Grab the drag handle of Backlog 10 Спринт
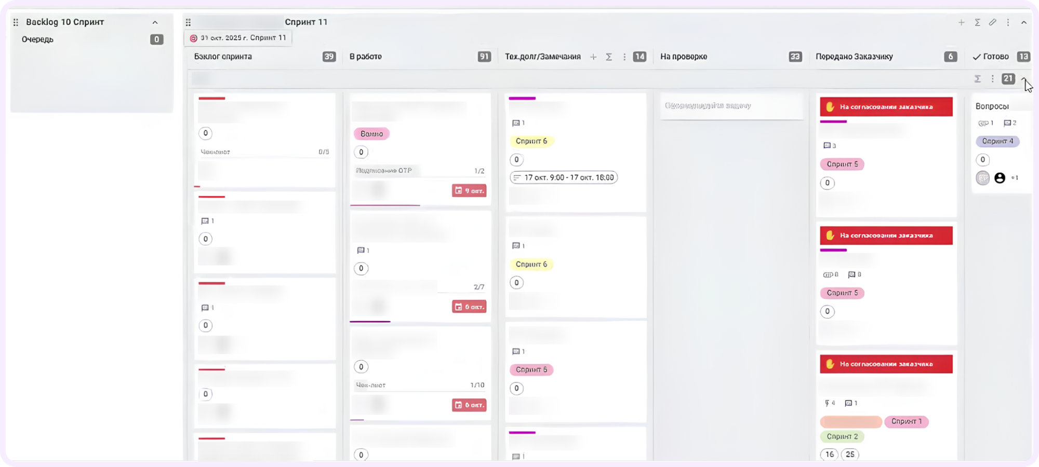Image resolution: width=1039 pixels, height=467 pixels. pyautogui.click(x=16, y=22)
